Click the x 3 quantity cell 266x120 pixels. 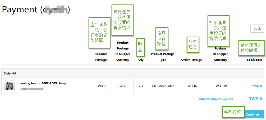(x=141, y=86)
